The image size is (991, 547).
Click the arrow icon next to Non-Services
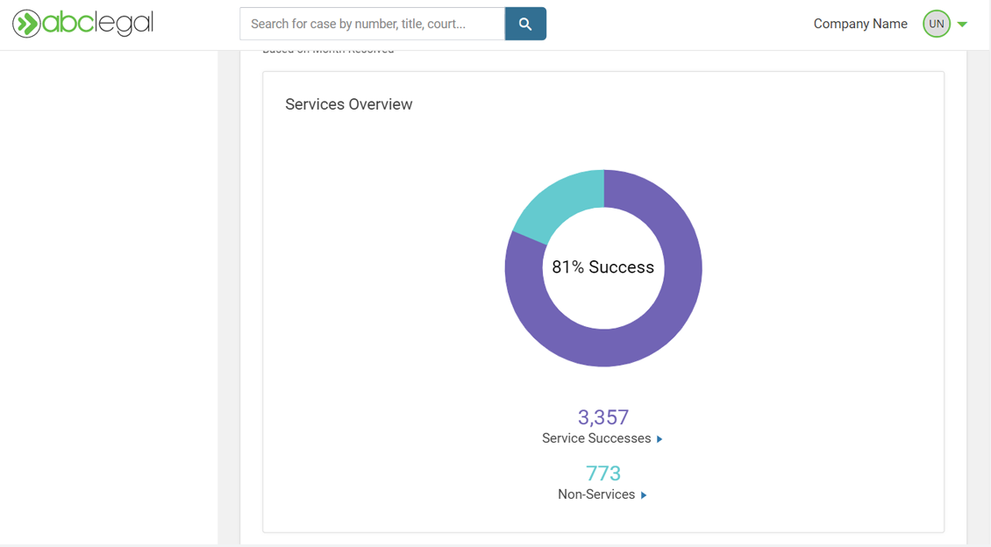coord(644,494)
